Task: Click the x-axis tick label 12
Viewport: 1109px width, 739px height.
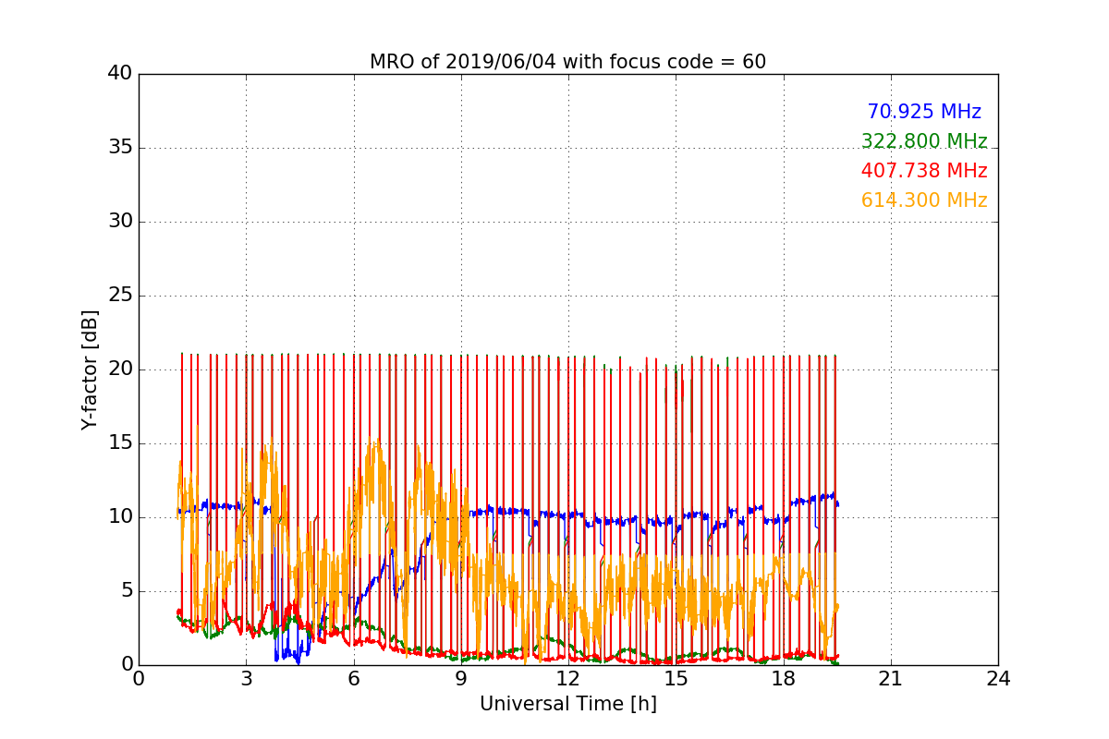Action: (x=568, y=679)
